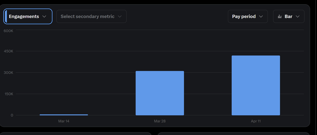Screen dimensions: 317x135
Task: Click the 600K y-axis label
Action: (8, 31)
